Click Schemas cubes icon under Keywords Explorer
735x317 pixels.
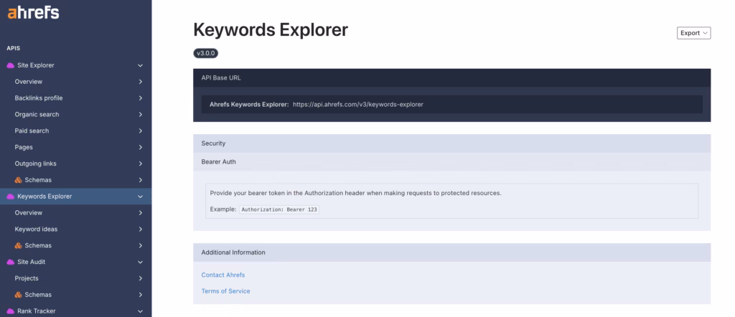pos(19,245)
